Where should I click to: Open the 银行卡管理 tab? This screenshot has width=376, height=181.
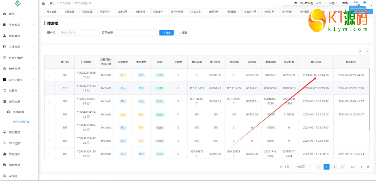pyautogui.click(x=177, y=12)
